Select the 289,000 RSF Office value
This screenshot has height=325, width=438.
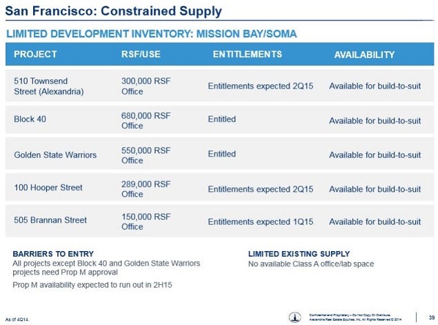pyautogui.click(x=146, y=189)
